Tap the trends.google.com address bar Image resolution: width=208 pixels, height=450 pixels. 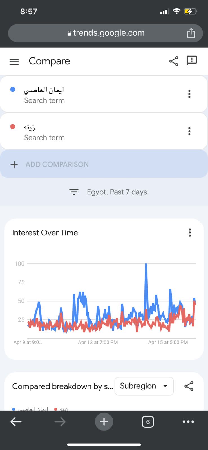pos(106,33)
